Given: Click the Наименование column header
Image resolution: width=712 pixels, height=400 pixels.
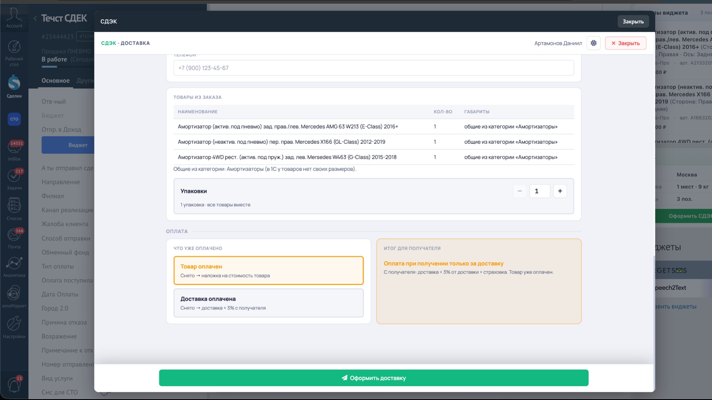Looking at the screenshot, I should 197,112.
